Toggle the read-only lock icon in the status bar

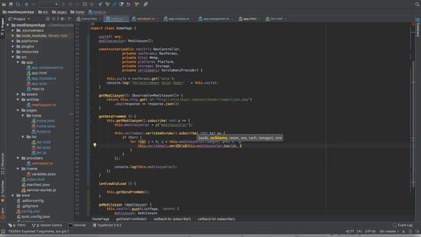click(x=403, y=231)
